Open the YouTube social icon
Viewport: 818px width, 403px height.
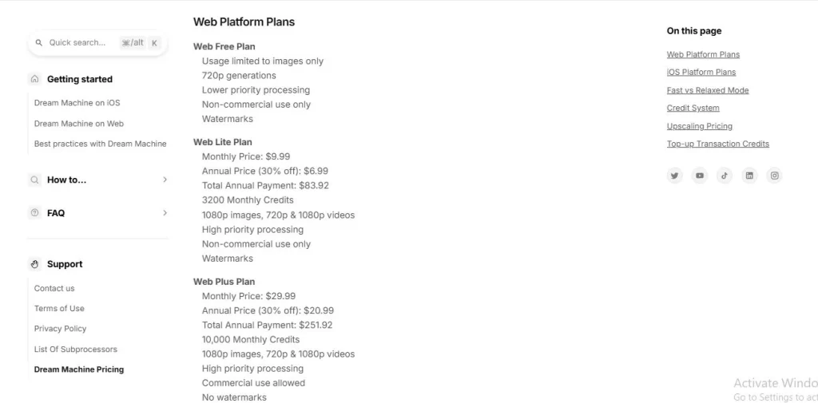click(x=700, y=176)
